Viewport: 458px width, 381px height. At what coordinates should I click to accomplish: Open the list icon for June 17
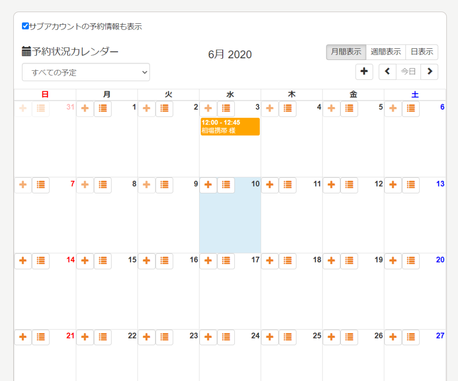[226, 261]
